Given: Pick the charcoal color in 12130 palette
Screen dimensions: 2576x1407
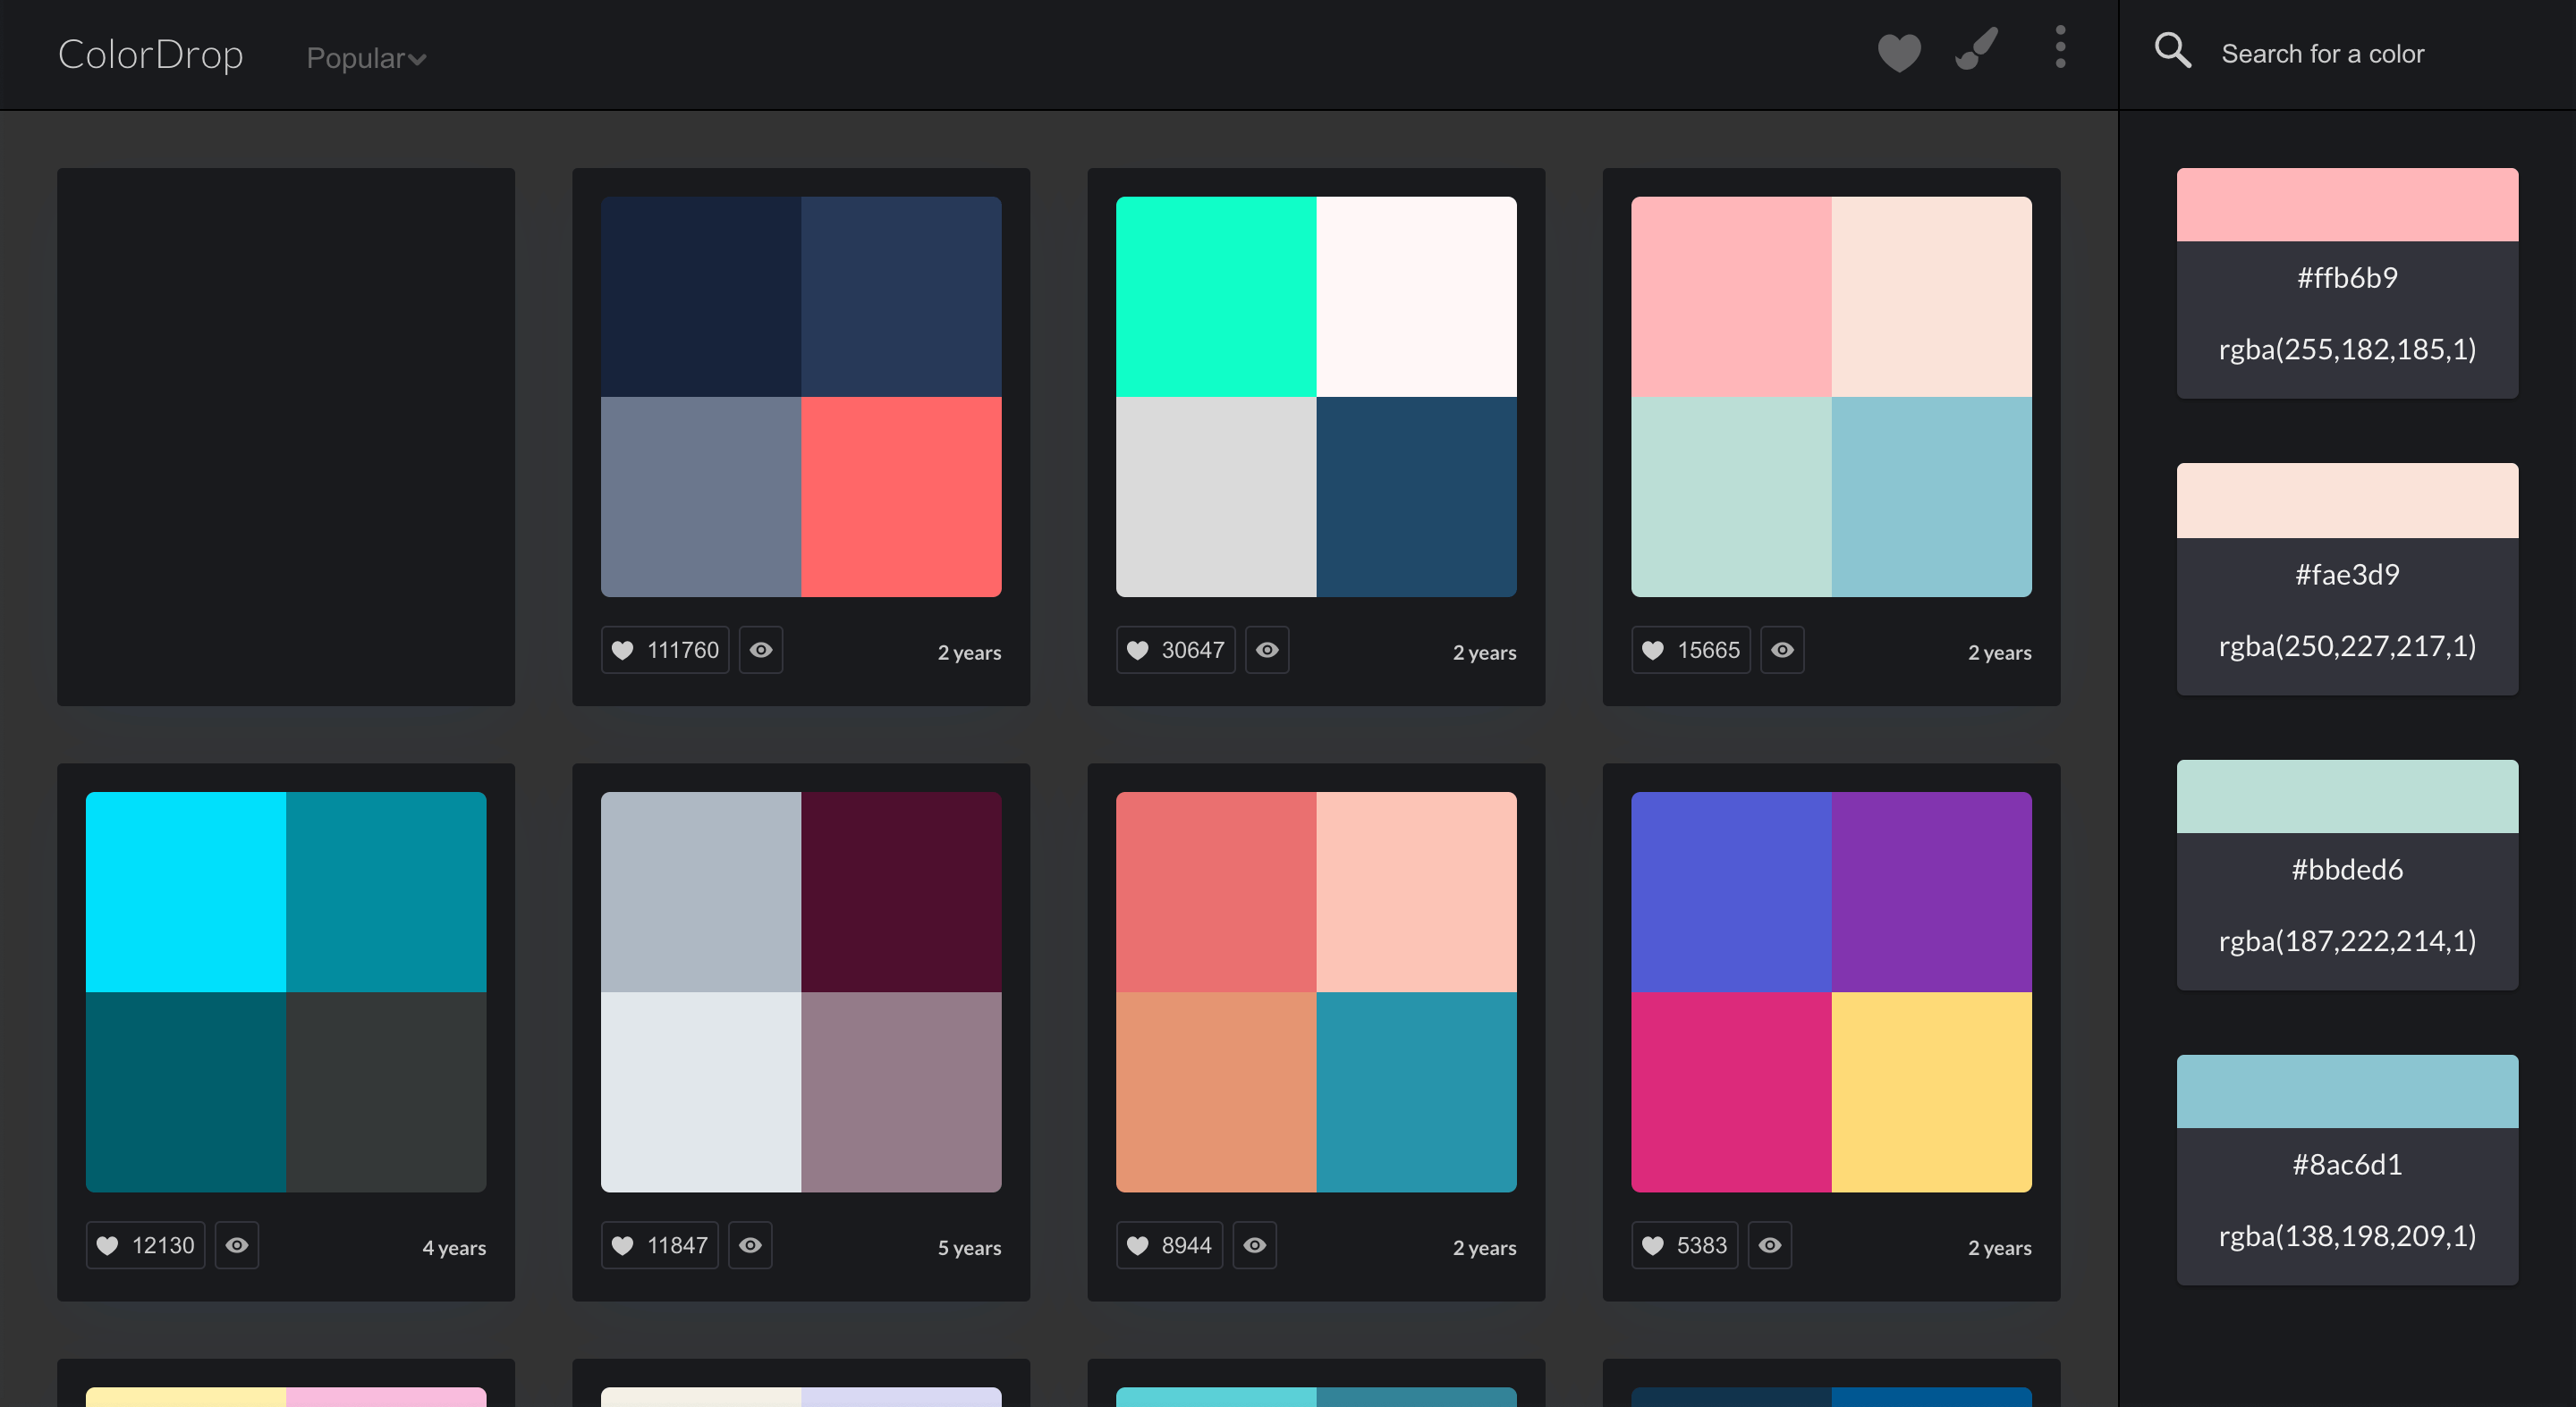Looking at the screenshot, I should pyautogui.click(x=386, y=1092).
